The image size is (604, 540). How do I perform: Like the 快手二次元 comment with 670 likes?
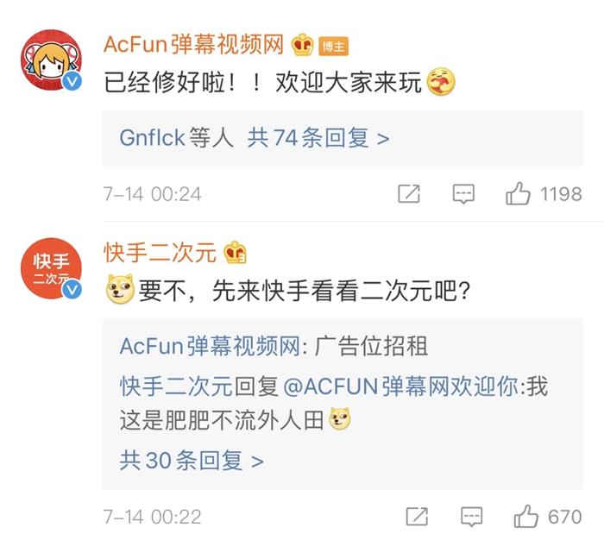coord(526,517)
